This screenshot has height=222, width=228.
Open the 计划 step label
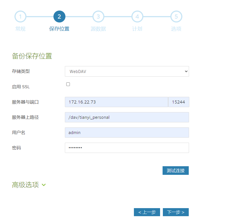click(x=137, y=29)
